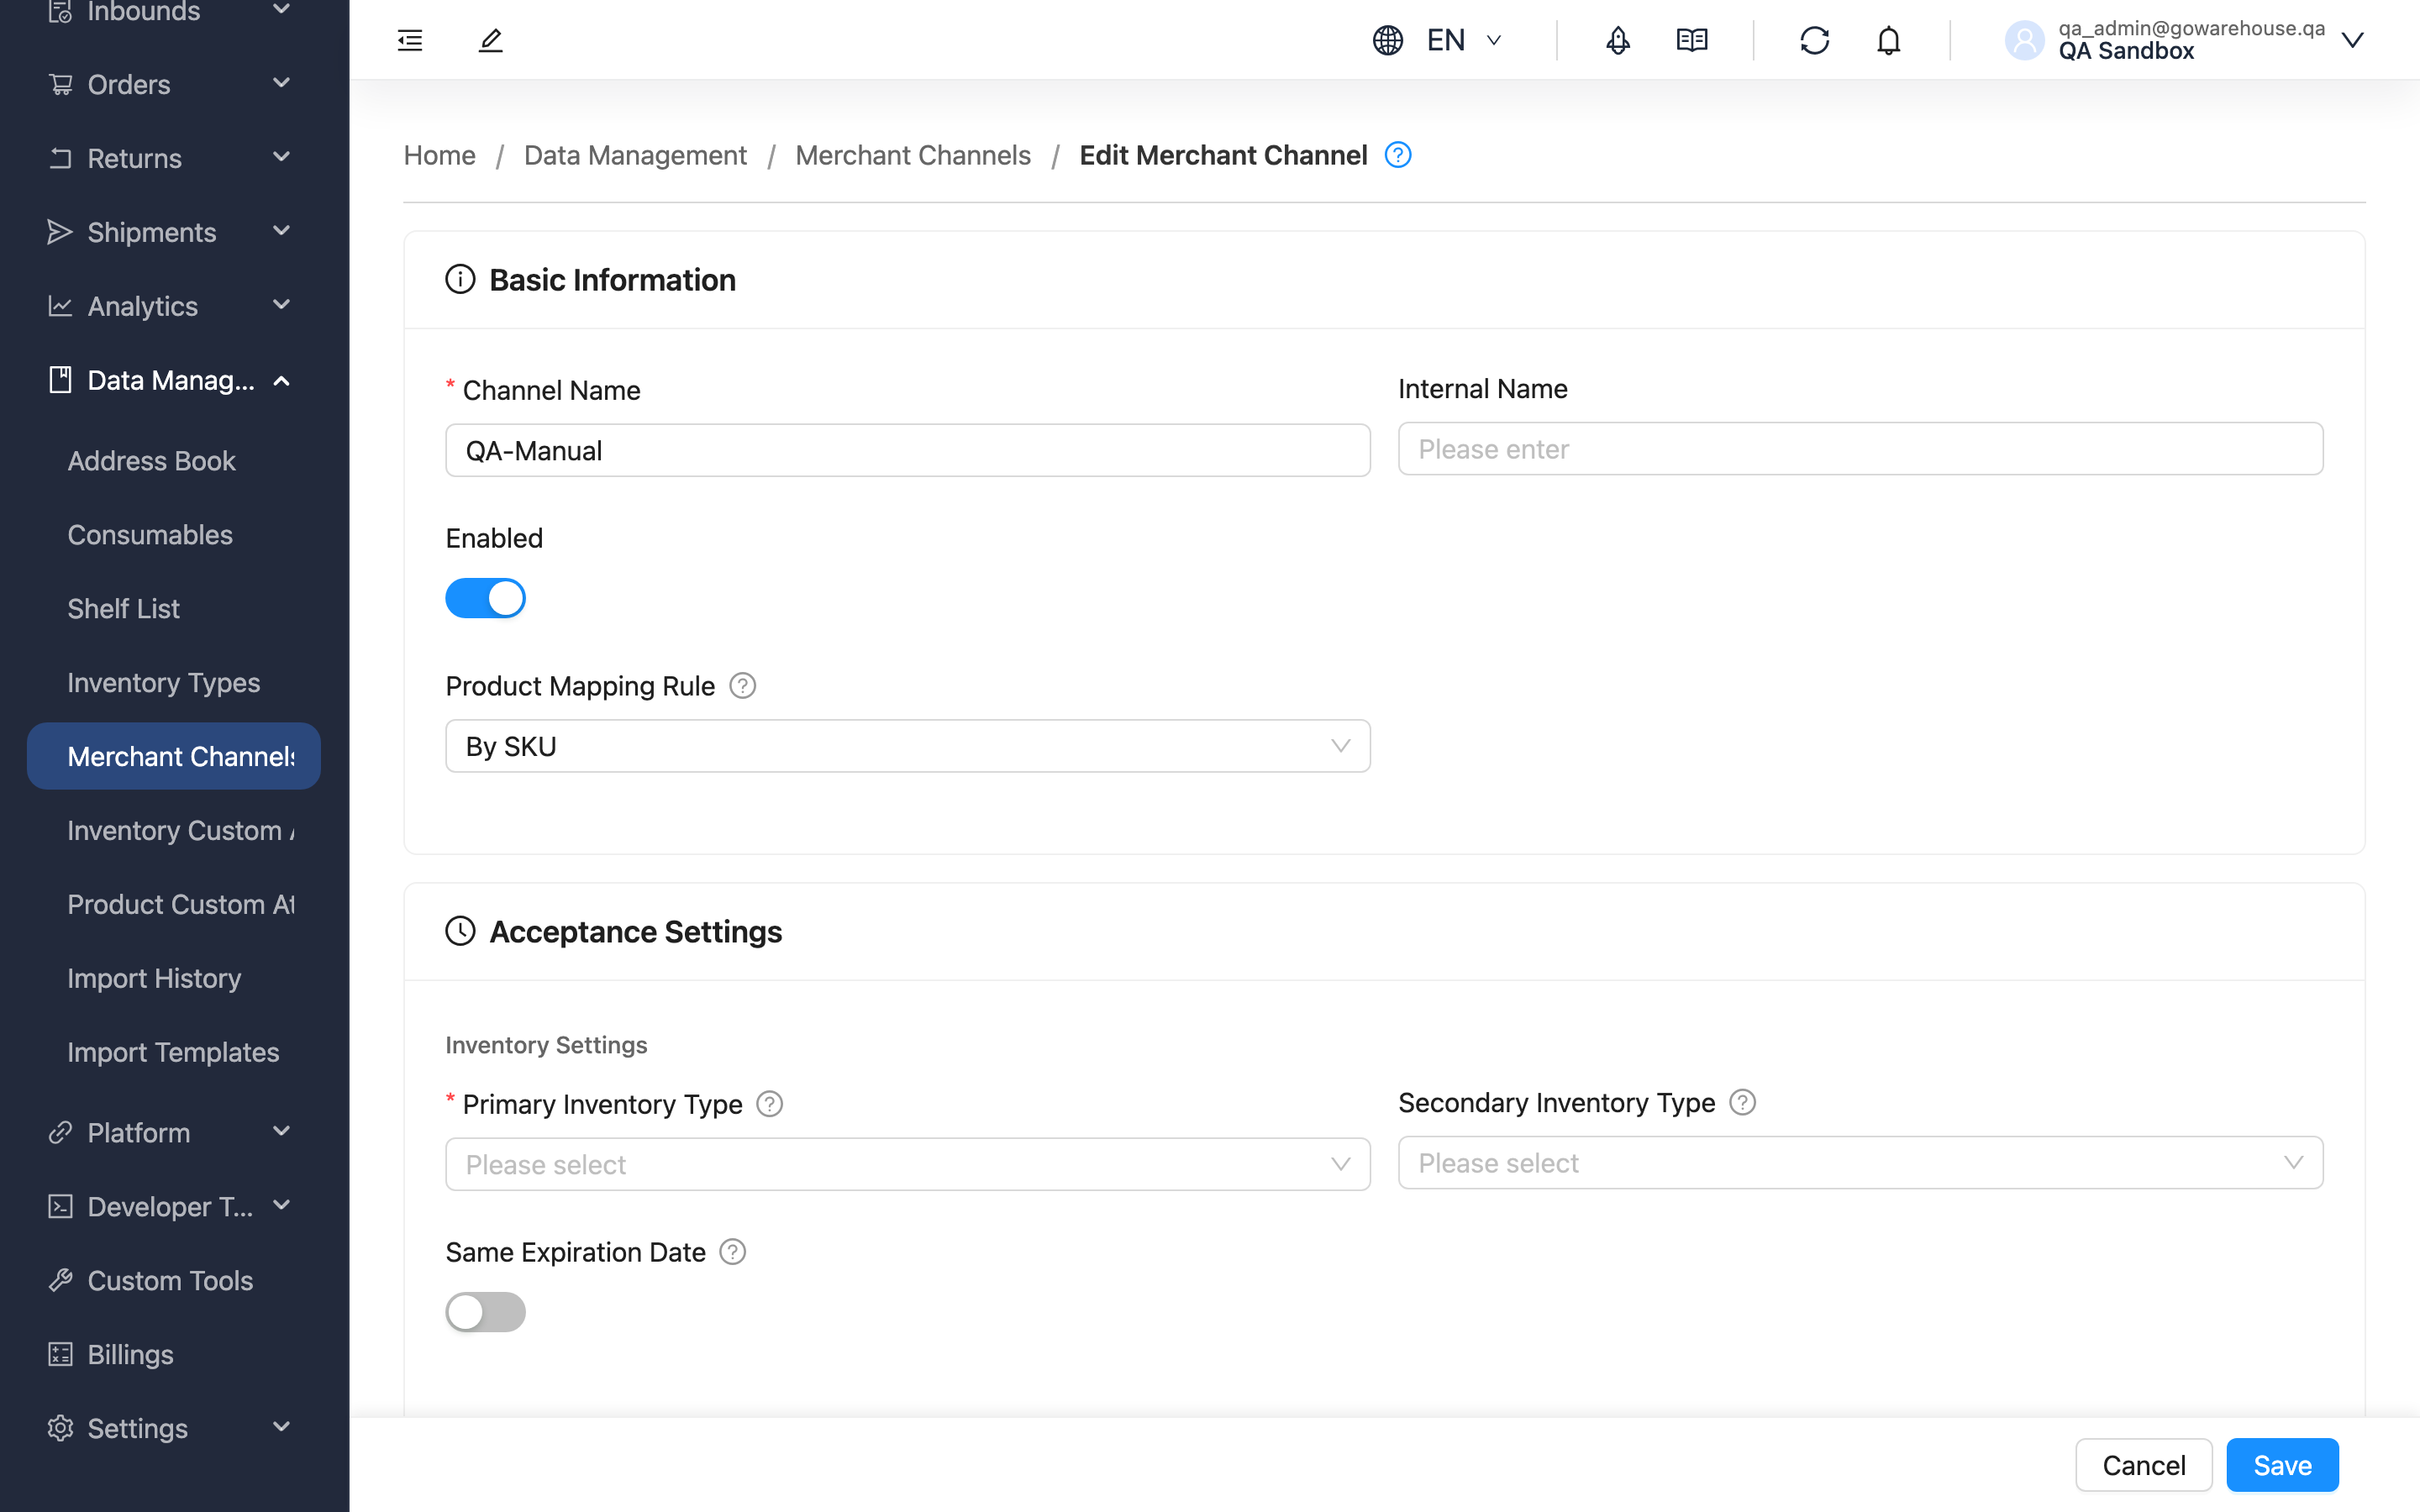2420x1512 pixels.
Task: Click help icon beside Edit Merchant Channel
Action: [x=1397, y=155]
